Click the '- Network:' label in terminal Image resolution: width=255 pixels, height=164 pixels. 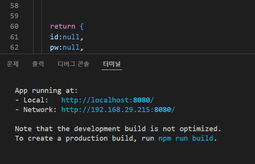coord(36,110)
